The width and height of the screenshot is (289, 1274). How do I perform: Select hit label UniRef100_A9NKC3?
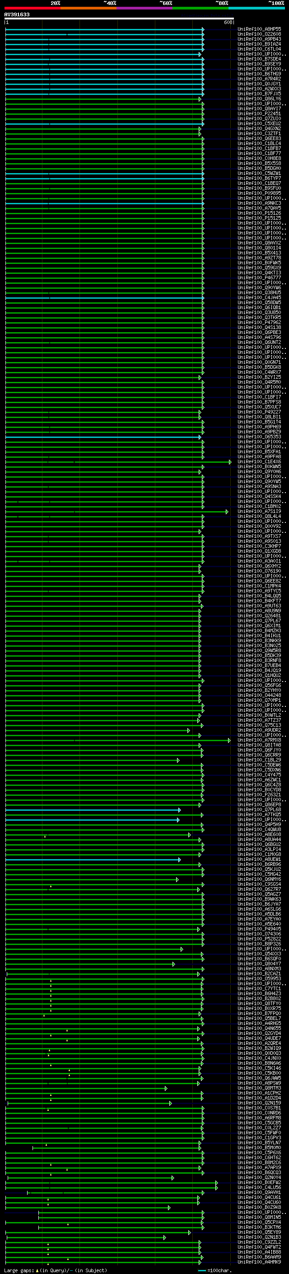[259, 203]
